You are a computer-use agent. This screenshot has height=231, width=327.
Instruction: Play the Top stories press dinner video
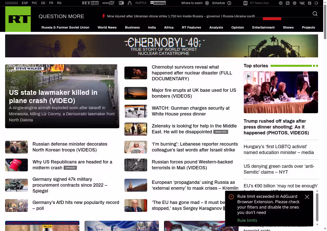point(248,76)
